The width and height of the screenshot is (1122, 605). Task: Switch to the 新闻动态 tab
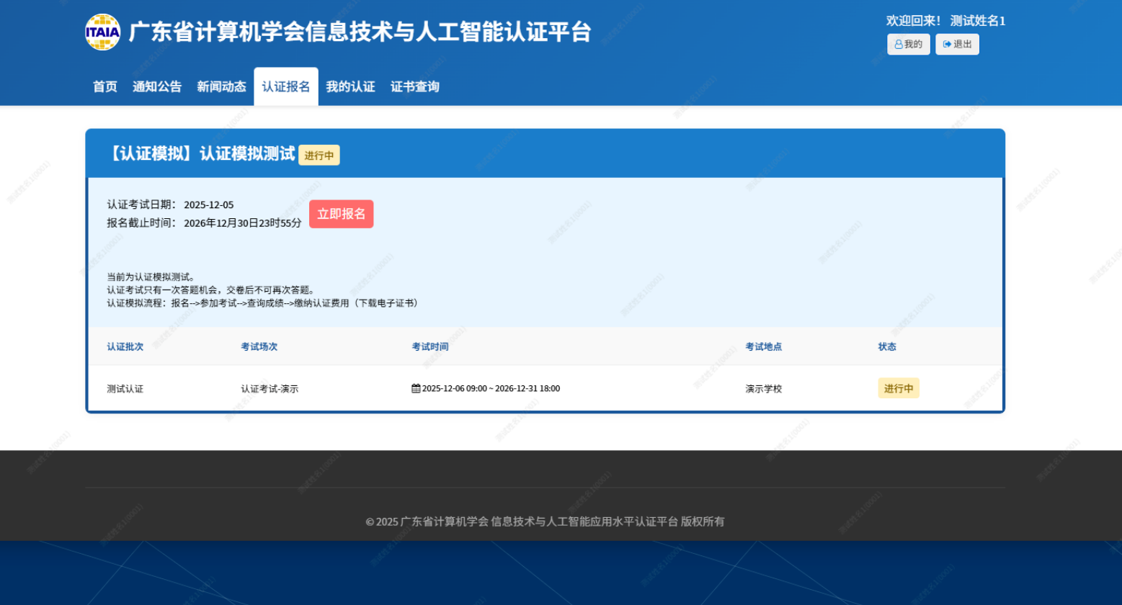(221, 86)
